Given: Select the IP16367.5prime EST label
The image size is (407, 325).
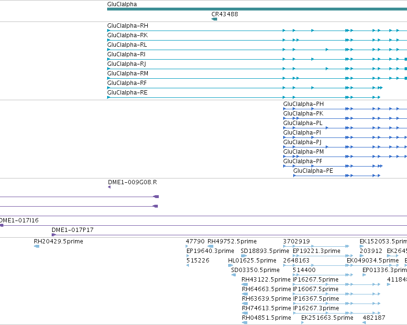Looking at the screenshot, I should pyautogui.click(x=316, y=299).
